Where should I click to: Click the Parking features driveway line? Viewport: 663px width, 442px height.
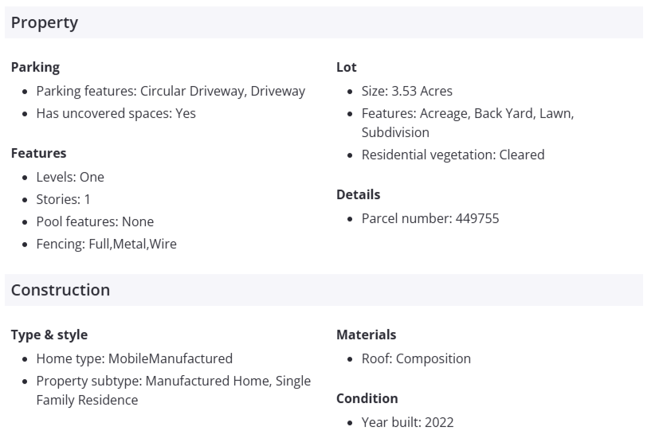(171, 91)
